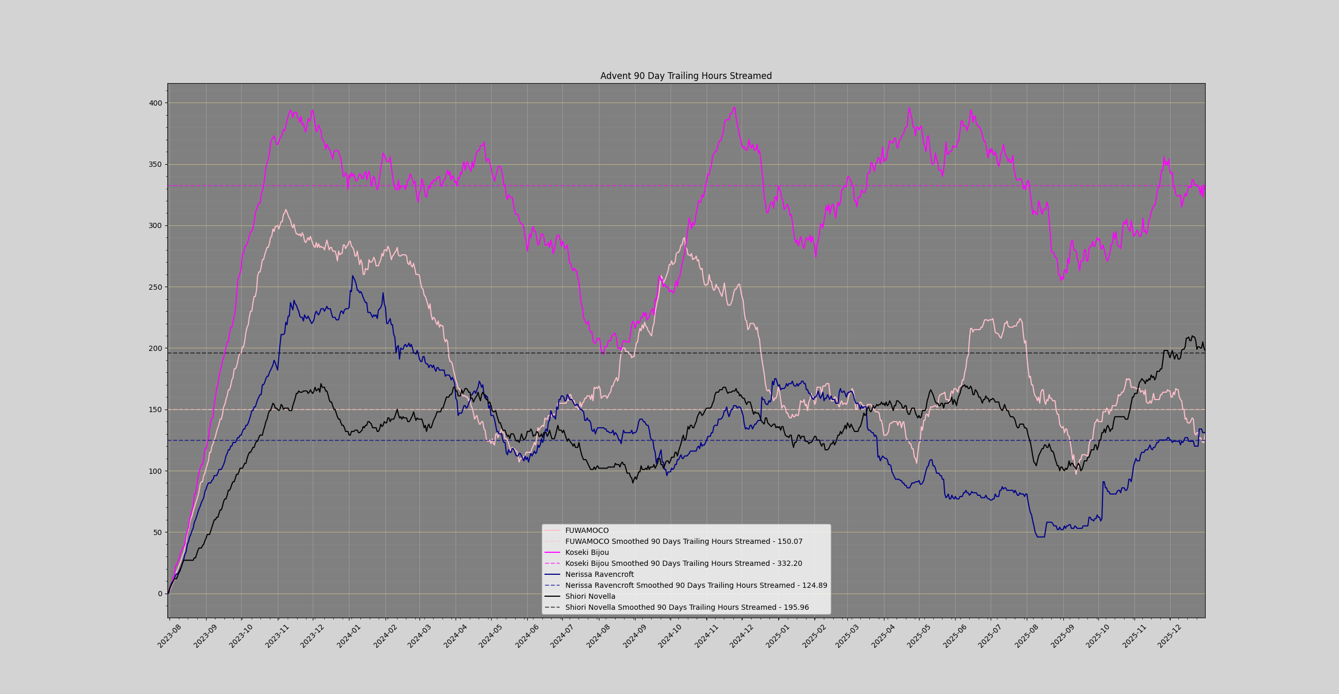Click the 400 y-axis tick label
Screen dimensions: 1339x694
(x=155, y=103)
